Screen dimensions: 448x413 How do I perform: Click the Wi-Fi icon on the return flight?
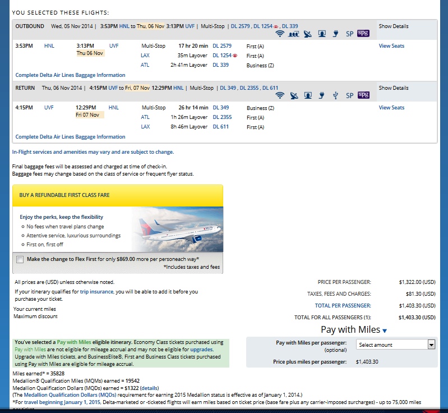click(280, 95)
